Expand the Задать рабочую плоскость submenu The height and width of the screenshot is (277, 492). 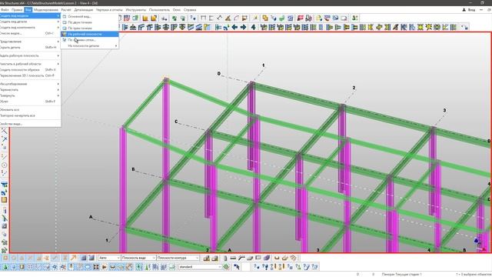coord(30,55)
